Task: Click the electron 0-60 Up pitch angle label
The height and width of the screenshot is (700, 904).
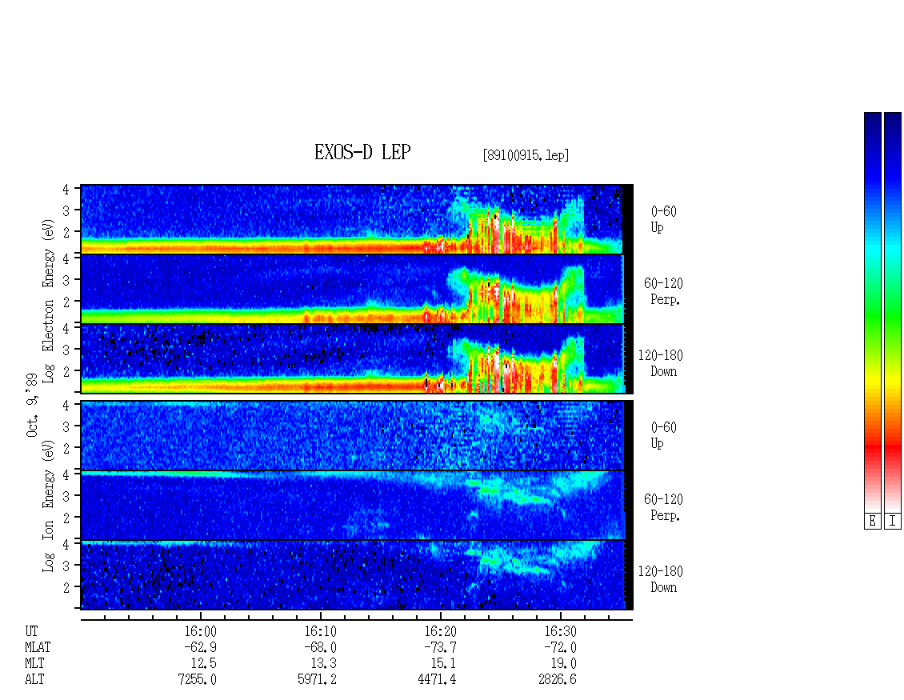Action: pos(663,219)
